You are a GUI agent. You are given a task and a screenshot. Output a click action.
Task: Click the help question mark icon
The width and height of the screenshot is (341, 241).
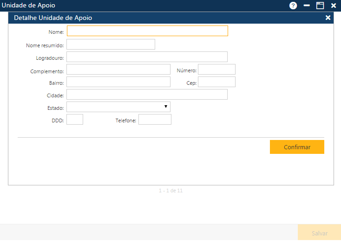coord(293,6)
